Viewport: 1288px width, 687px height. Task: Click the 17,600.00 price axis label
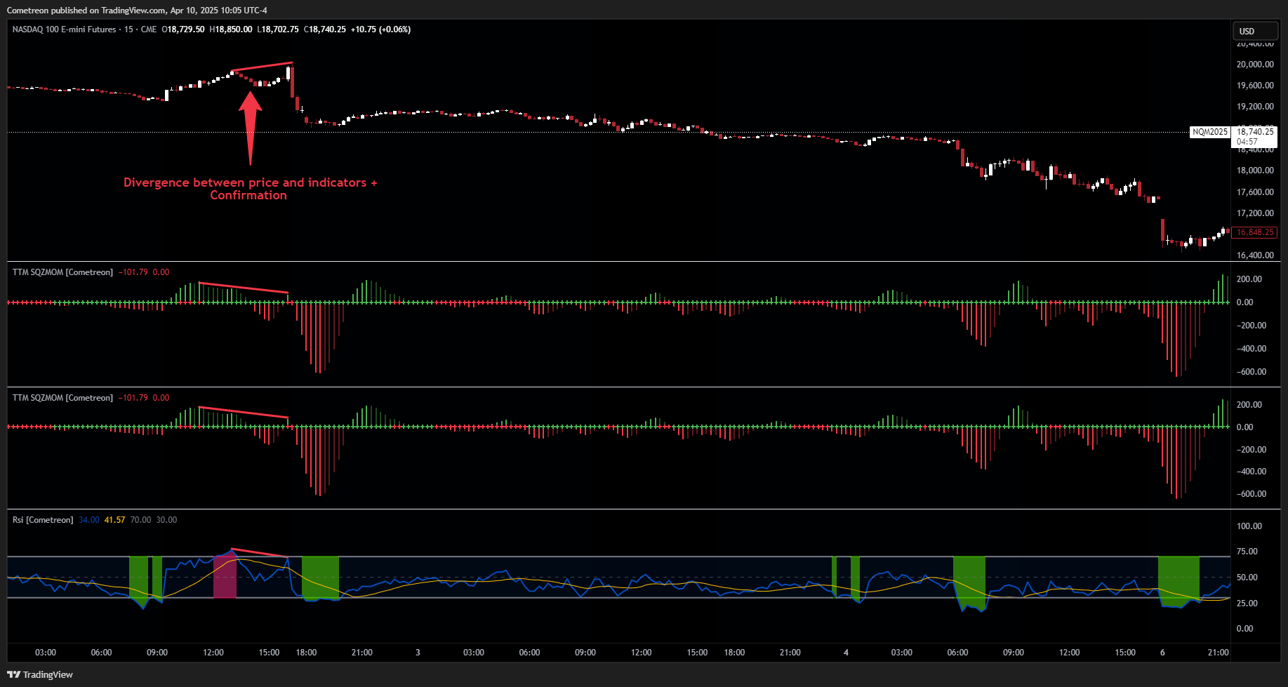tap(1255, 192)
